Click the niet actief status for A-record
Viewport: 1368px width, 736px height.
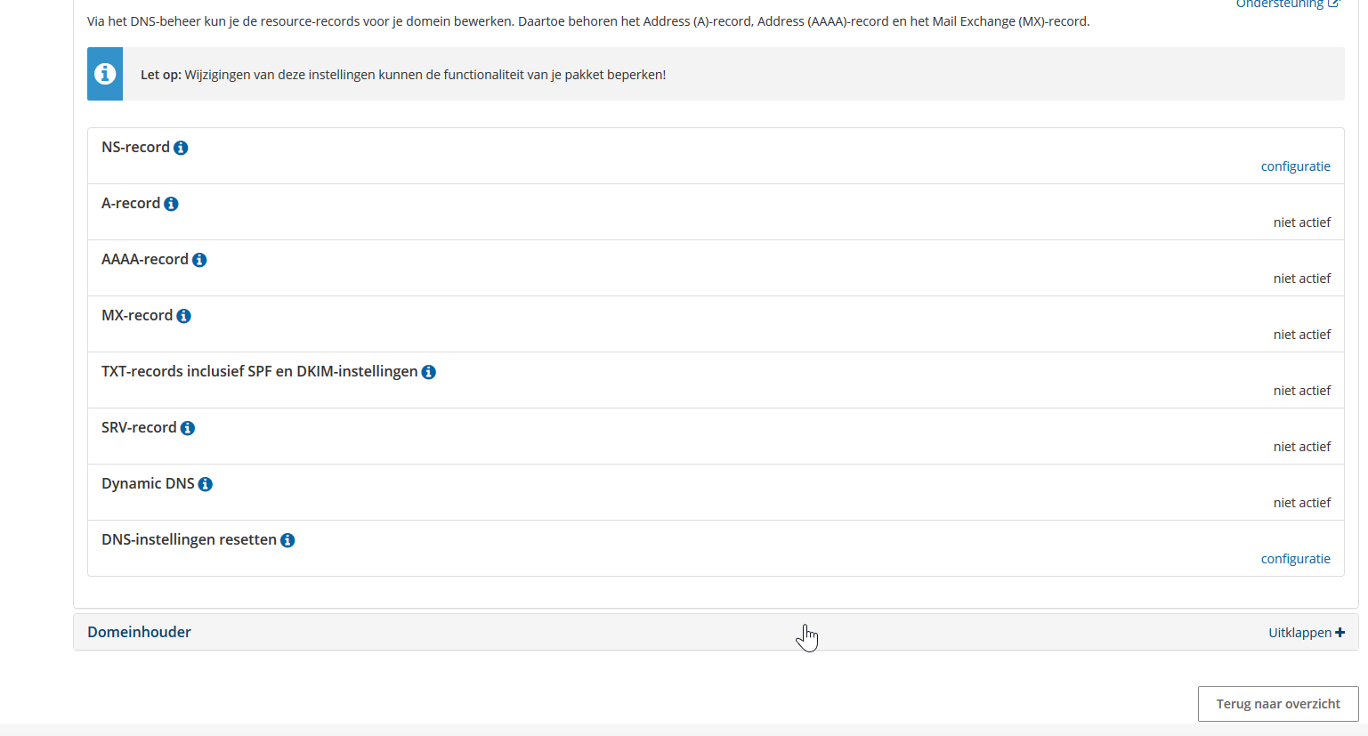click(1301, 222)
